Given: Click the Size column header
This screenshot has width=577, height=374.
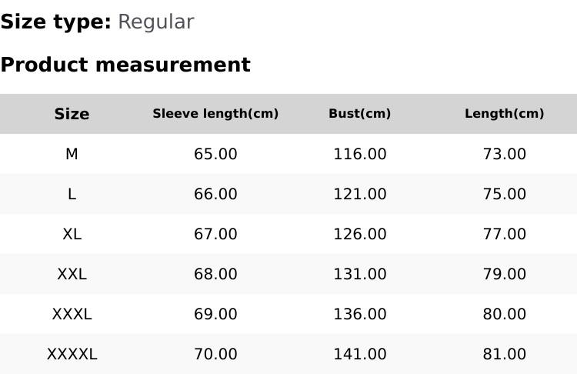Looking at the screenshot, I should [72, 114].
